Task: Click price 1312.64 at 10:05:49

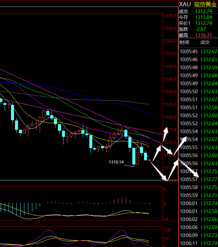Action: click(x=209, y=84)
